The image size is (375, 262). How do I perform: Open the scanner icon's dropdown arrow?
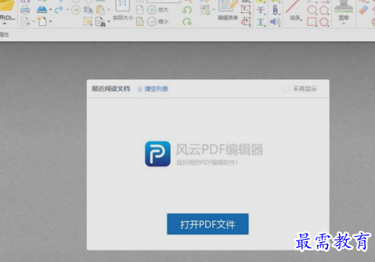(x=50, y=10)
